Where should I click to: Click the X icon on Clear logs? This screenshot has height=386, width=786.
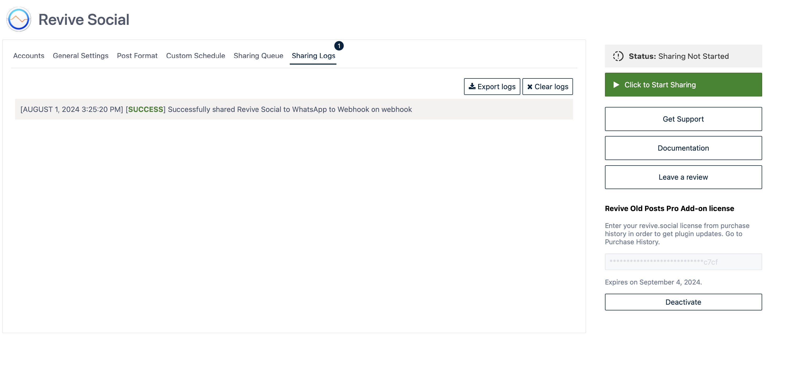pos(530,87)
